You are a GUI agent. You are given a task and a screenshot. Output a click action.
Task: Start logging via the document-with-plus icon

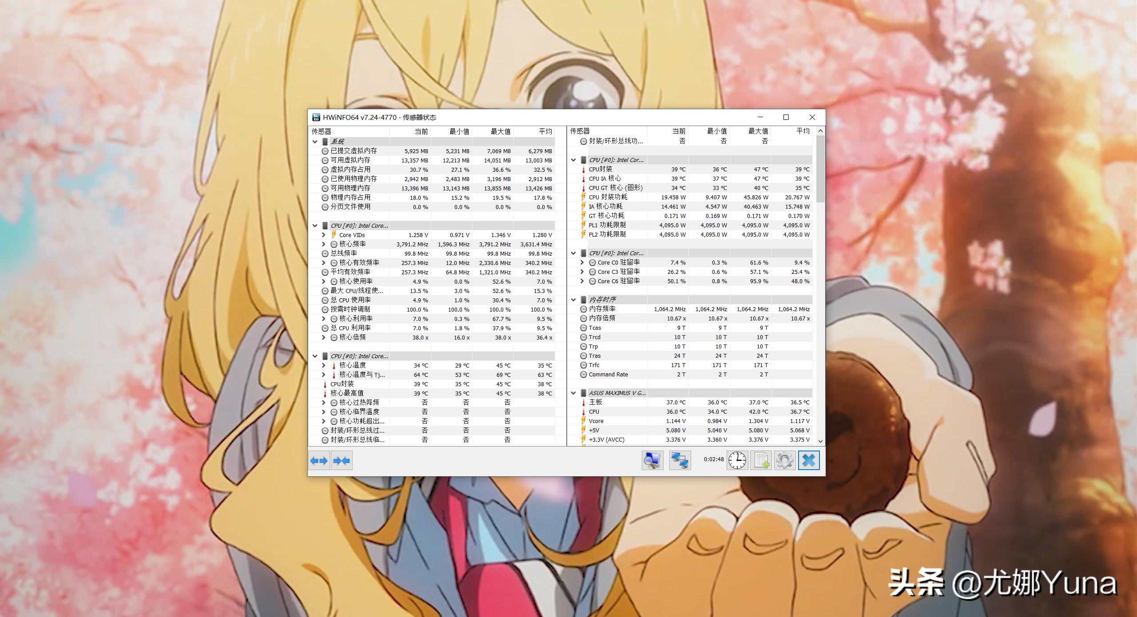click(x=761, y=461)
